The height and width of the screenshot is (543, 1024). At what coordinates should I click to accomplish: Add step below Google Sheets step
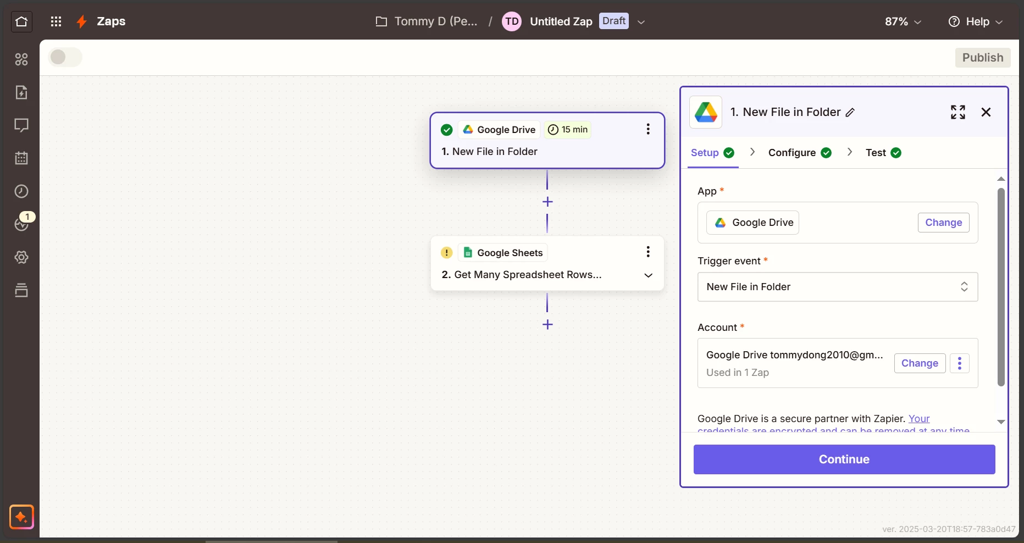tap(547, 324)
